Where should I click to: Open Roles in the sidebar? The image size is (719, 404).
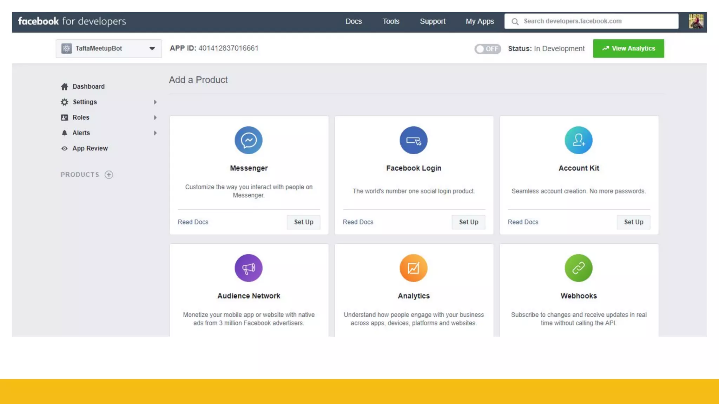click(81, 117)
